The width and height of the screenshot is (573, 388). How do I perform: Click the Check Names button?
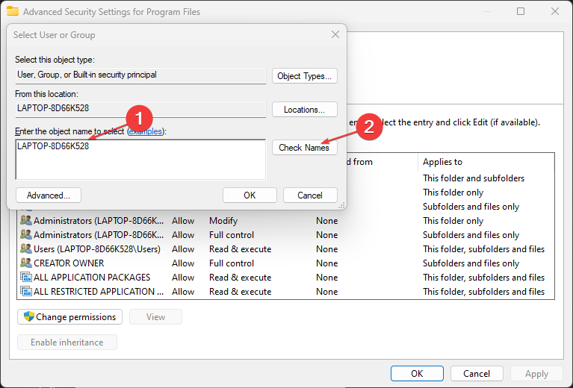point(303,148)
